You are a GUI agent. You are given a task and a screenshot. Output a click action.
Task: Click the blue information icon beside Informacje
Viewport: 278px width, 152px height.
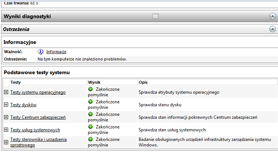tap(41, 52)
